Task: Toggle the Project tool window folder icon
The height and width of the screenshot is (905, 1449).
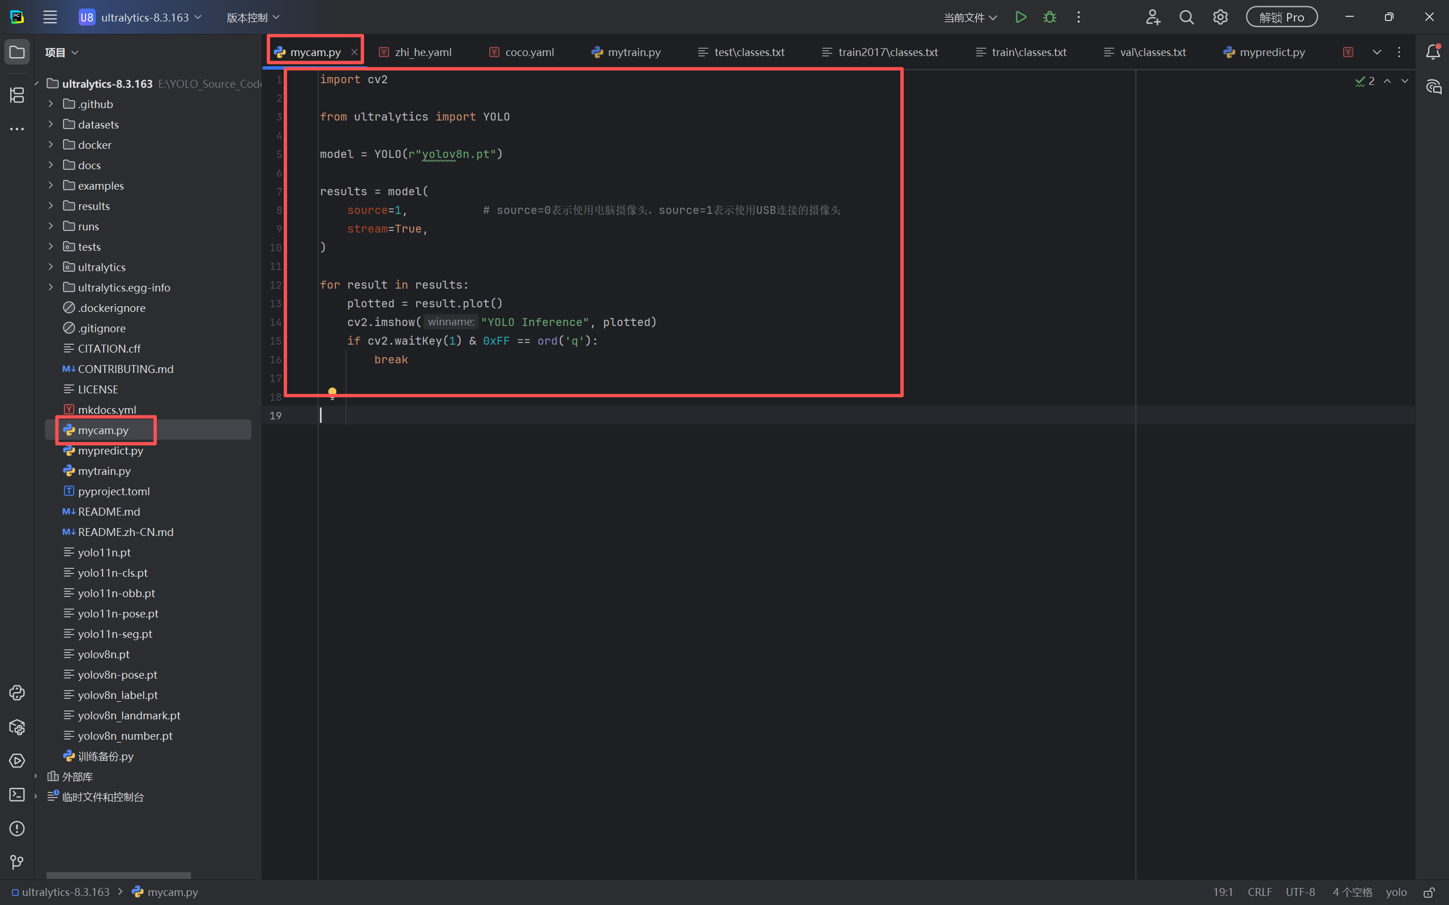Action: 17,52
